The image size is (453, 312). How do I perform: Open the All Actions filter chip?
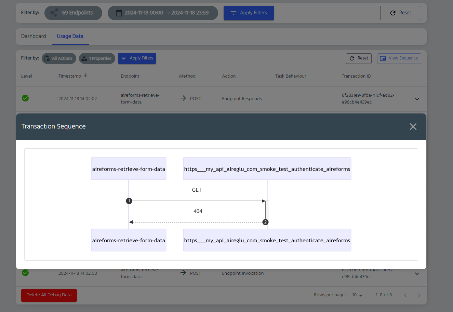[59, 58]
